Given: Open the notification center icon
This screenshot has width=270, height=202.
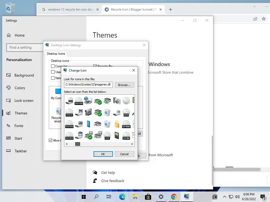Looking at the screenshot, I should (x=263, y=197).
